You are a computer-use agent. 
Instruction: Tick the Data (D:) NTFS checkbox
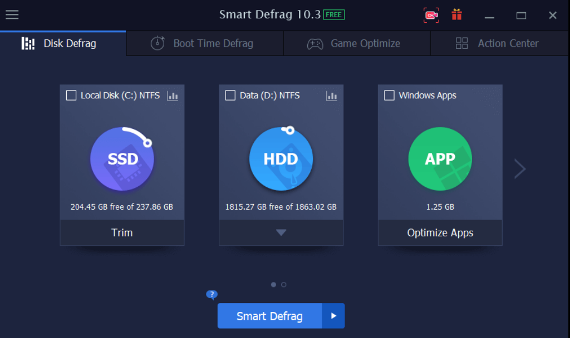pyautogui.click(x=230, y=96)
